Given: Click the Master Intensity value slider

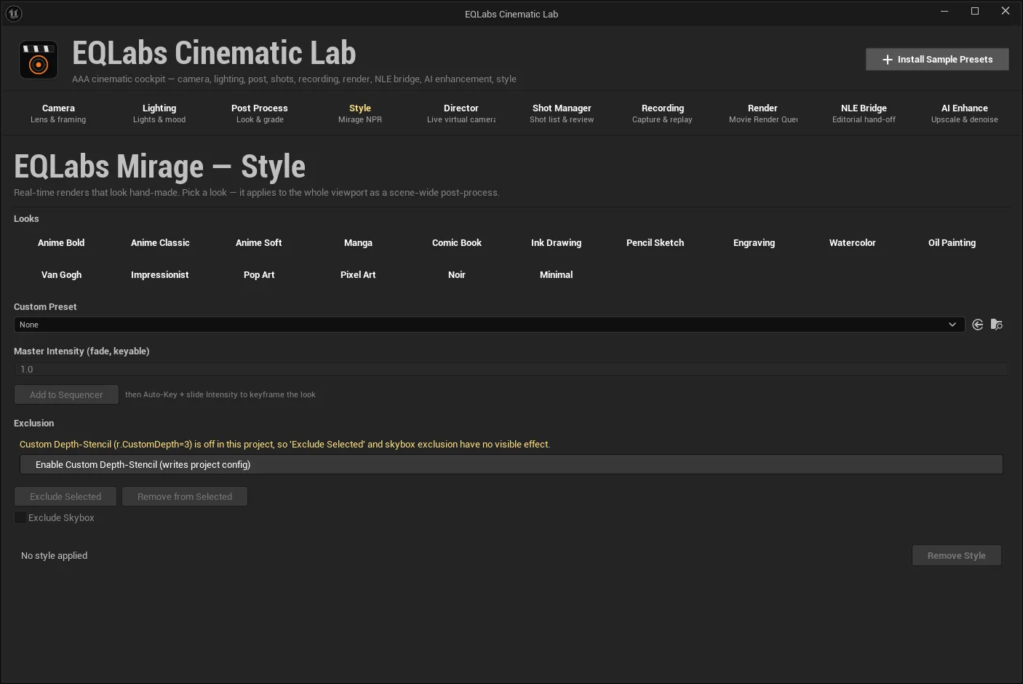Looking at the screenshot, I should (511, 370).
